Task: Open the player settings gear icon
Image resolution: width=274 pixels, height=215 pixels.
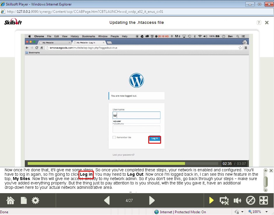Action: (x=35, y=200)
